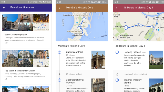Go back from Mumbai's Historic Core screen

pos(60,8)
